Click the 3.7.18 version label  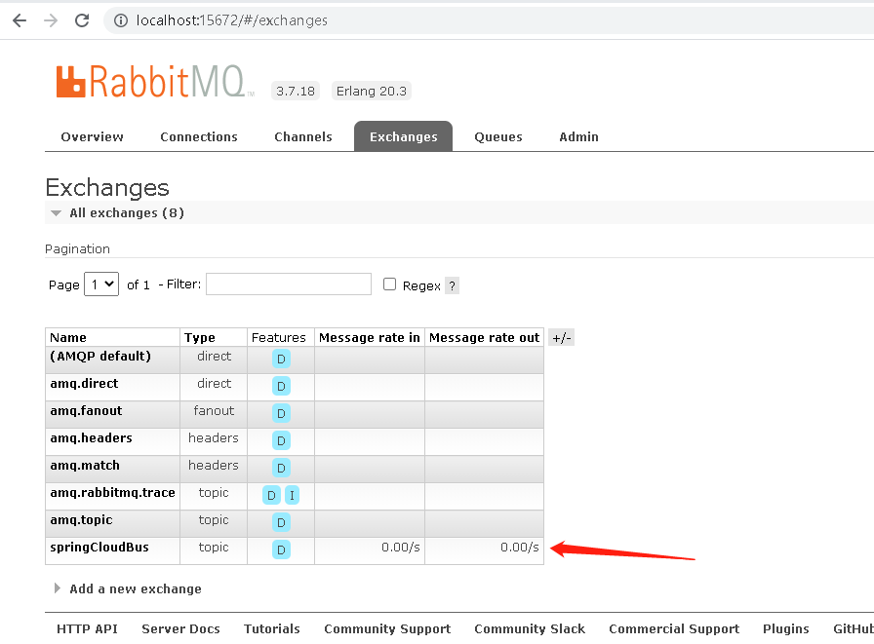296,92
